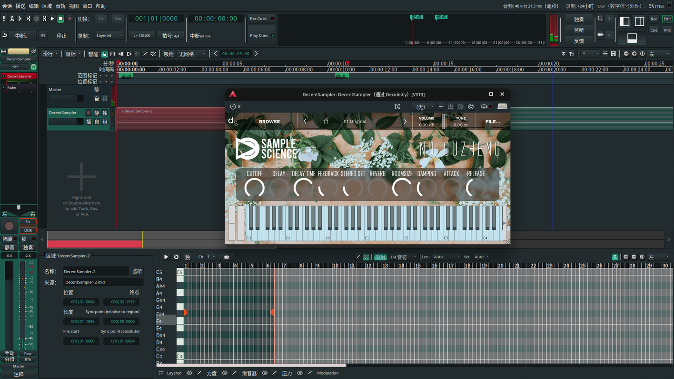Mute the Master track with 静 button
This screenshot has height=379, width=674.
(x=97, y=90)
